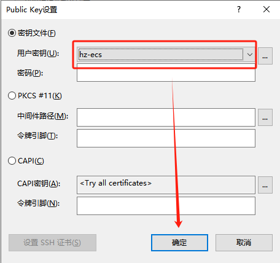Browse for middleware path with ellipsis button
Image resolution: width=280 pixels, height=263 pixels.
(265, 117)
